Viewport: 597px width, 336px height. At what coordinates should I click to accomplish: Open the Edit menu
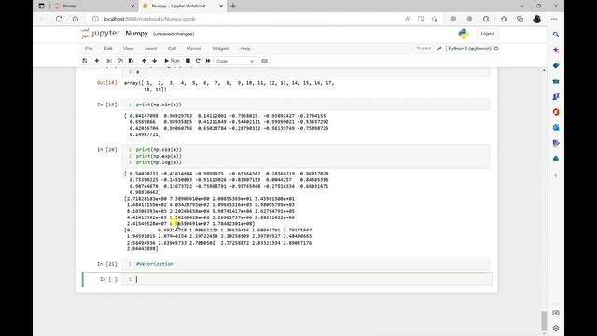click(x=108, y=49)
